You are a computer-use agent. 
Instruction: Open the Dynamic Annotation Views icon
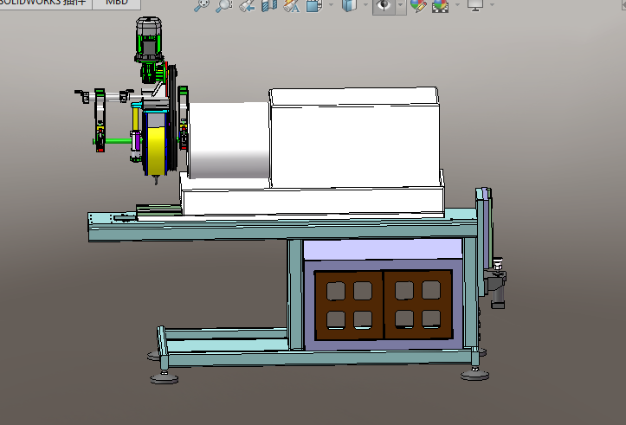292,5
